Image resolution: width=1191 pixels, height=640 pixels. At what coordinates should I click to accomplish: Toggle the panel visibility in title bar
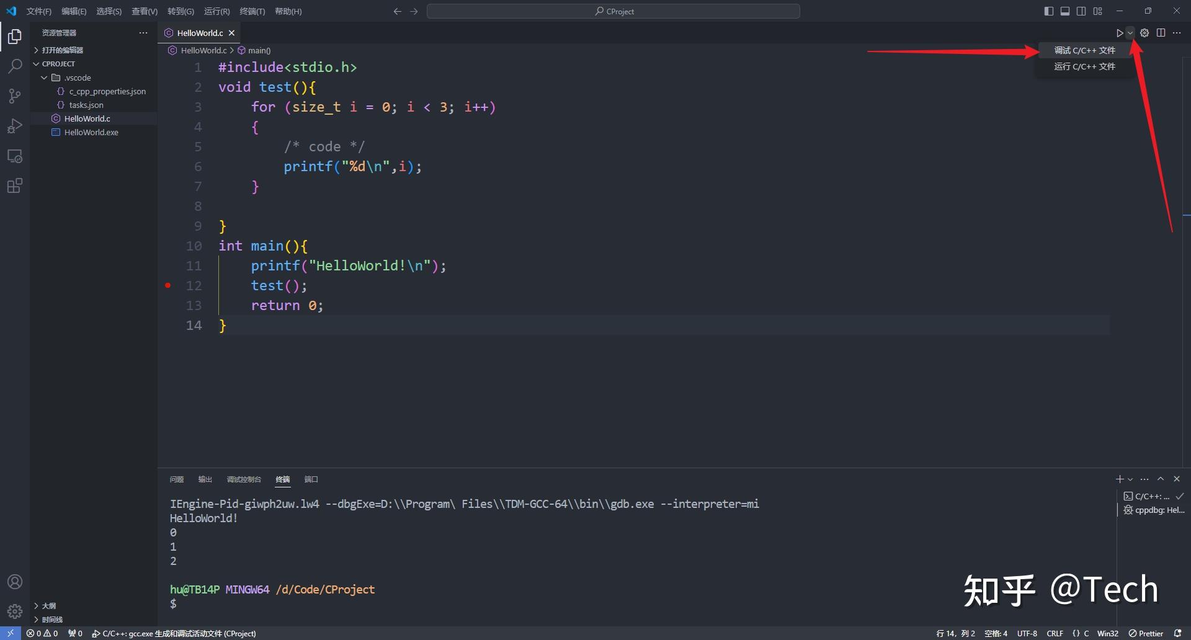point(1065,11)
